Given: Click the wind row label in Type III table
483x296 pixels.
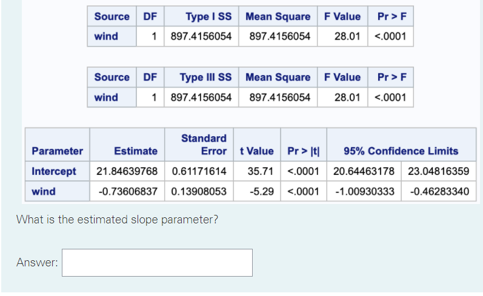Looking at the screenshot, I should click(106, 97).
